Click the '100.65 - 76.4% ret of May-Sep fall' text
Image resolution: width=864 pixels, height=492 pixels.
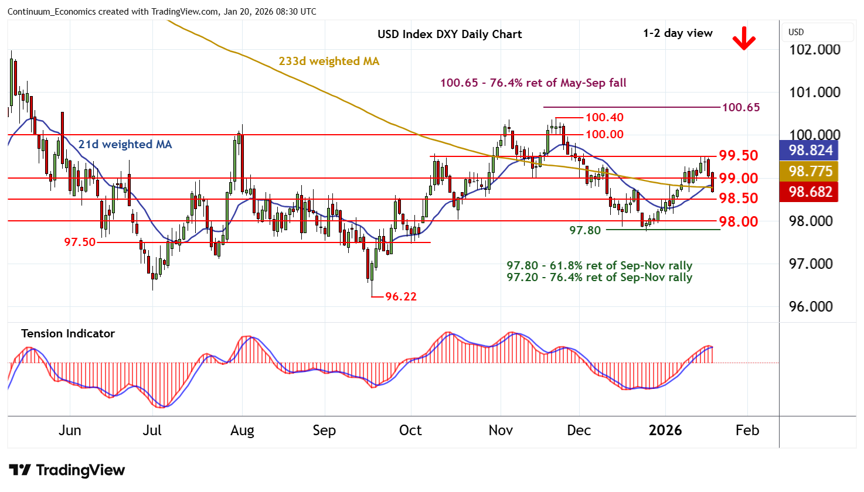(x=533, y=83)
